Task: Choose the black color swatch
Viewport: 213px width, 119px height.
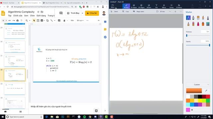Action: click(200, 97)
